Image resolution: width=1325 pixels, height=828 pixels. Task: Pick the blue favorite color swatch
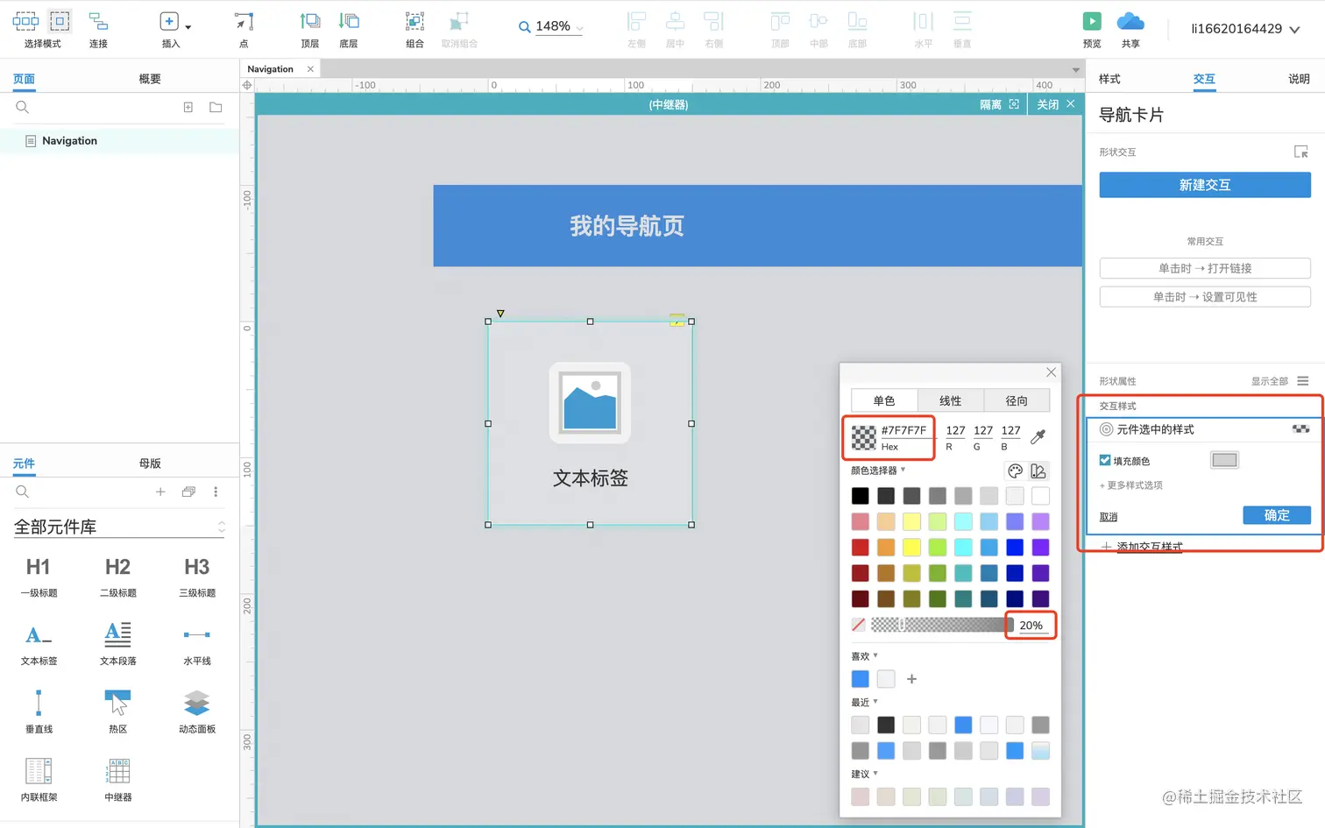coord(861,679)
